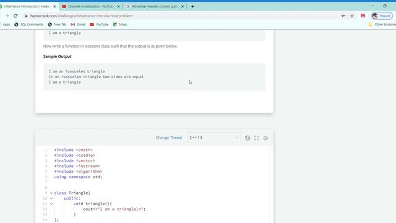This screenshot has height=223, width=396.
Task: Collapse the public: code fold arrow
Action: pos(51,198)
